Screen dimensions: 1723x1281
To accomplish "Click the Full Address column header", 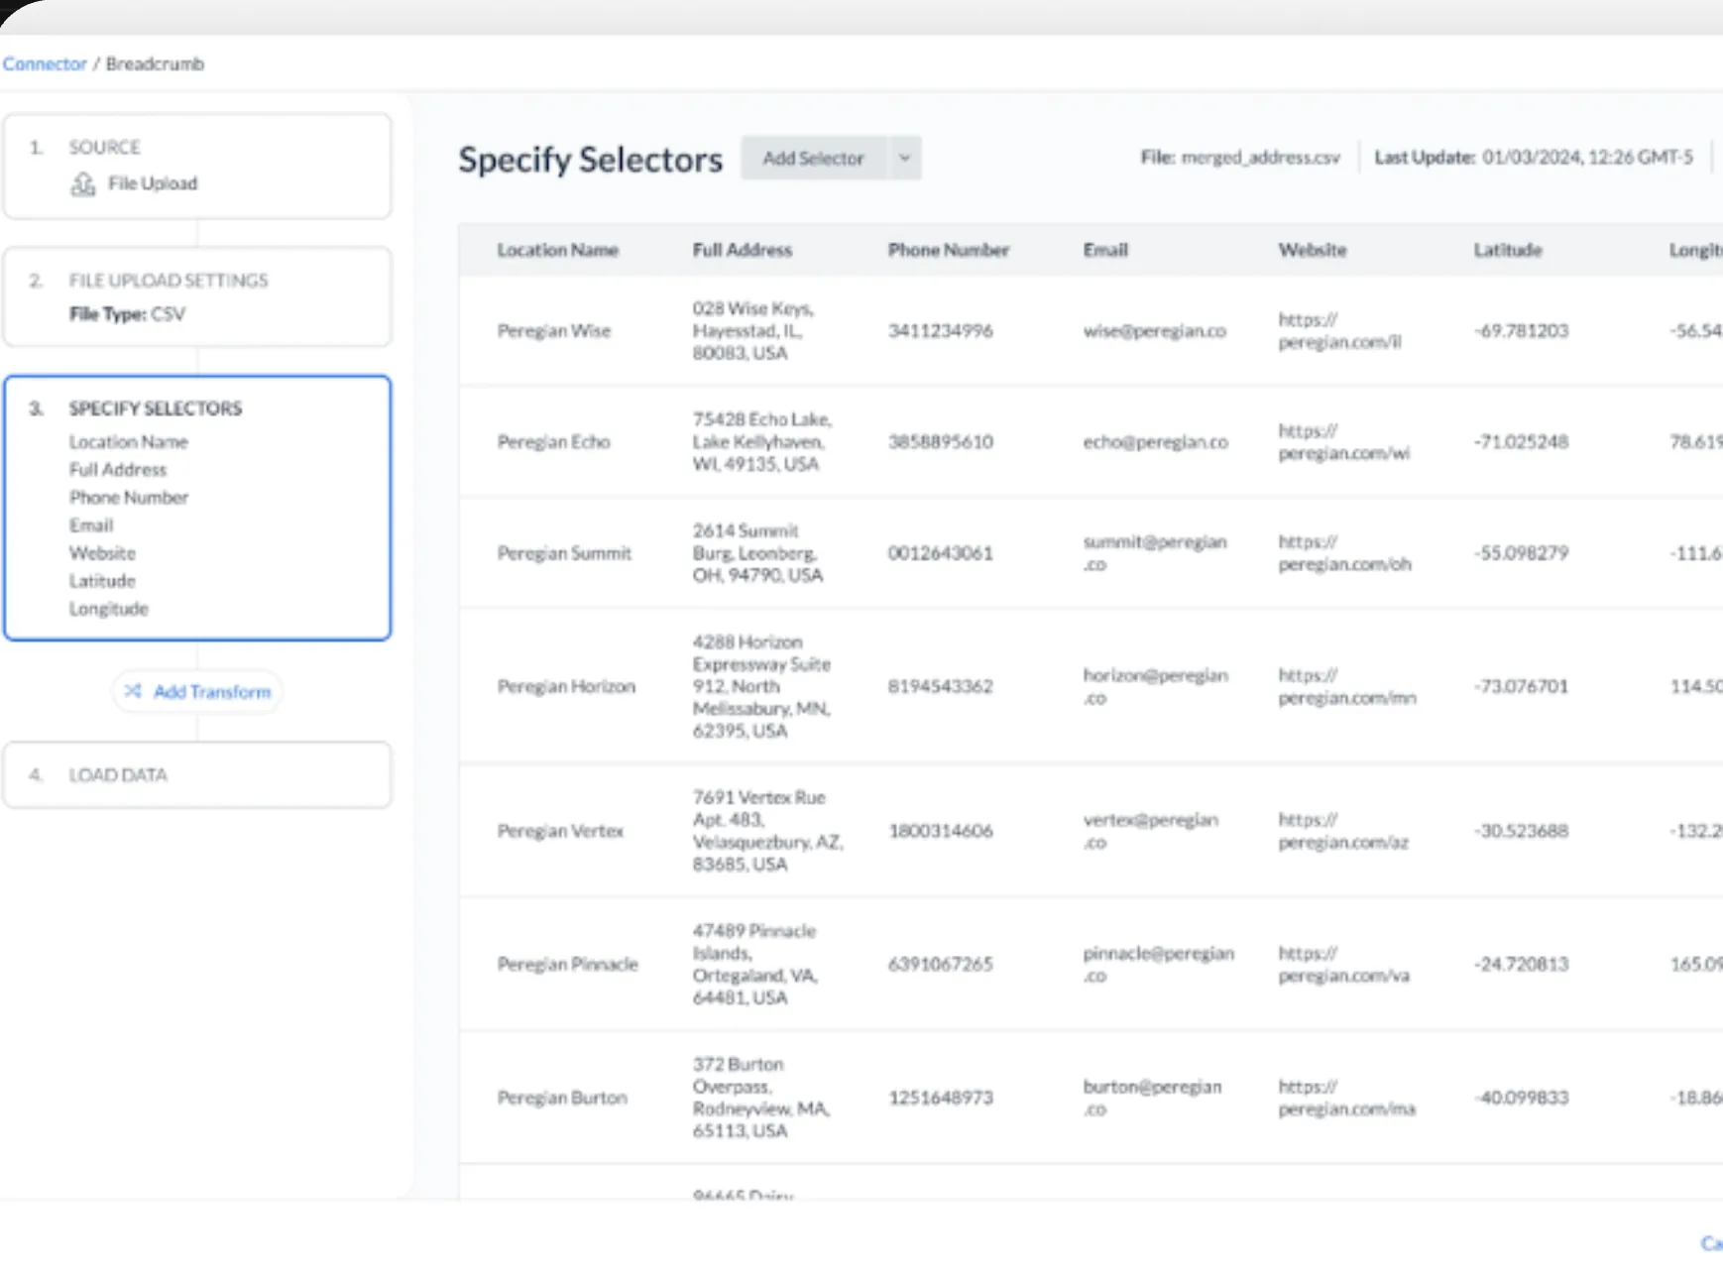I will click(x=742, y=250).
